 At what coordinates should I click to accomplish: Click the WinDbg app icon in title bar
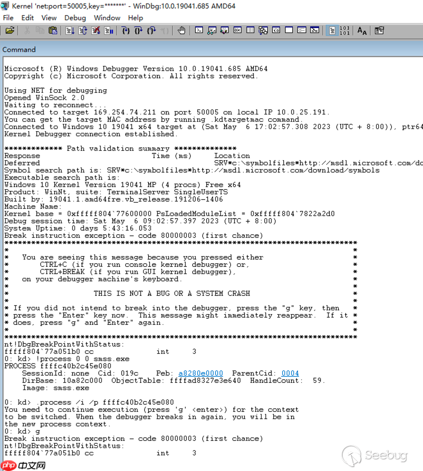(x=5, y=6)
